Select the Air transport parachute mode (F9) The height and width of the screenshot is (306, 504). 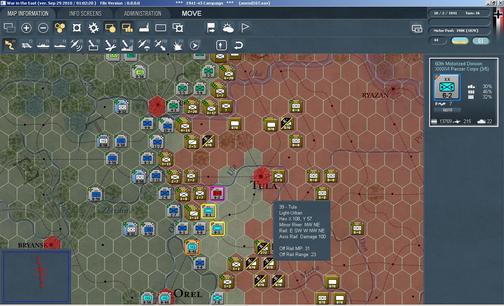point(144,45)
